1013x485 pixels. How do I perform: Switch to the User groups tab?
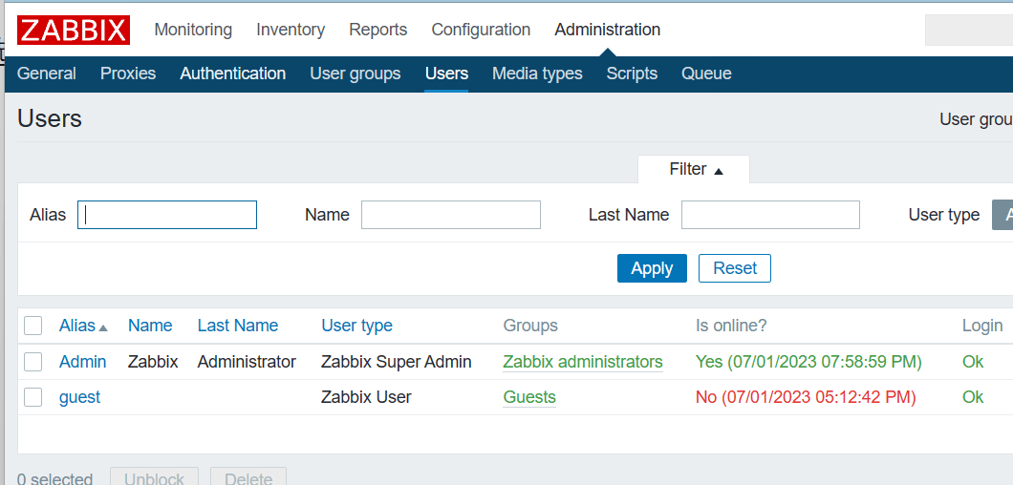click(356, 74)
